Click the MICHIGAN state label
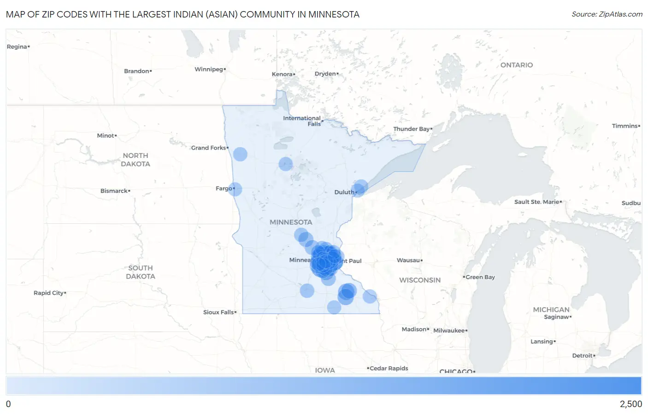Image resolution: width=648 pixels, height=414 pixels. coord(551,309)
